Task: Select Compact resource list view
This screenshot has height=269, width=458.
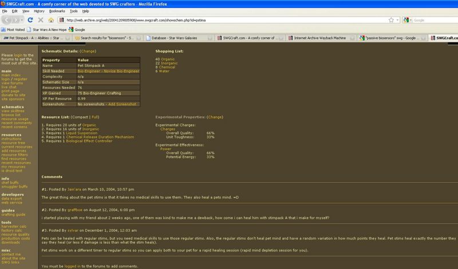Action: [82, 117]
